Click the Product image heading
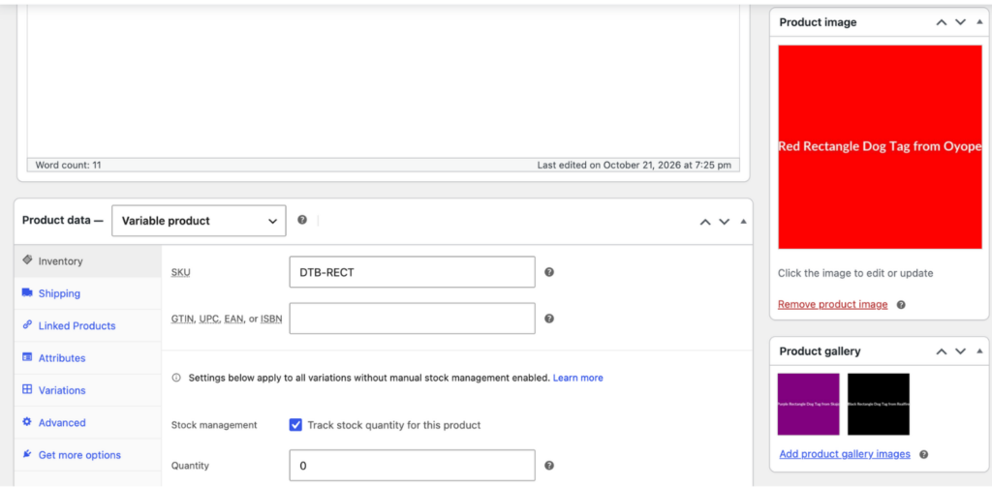 (818, 22)
